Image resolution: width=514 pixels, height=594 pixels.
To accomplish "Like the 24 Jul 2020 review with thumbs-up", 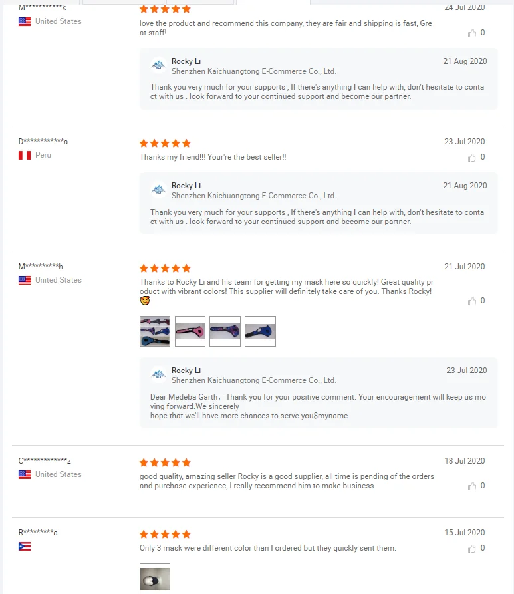I will tap(472, 33).
